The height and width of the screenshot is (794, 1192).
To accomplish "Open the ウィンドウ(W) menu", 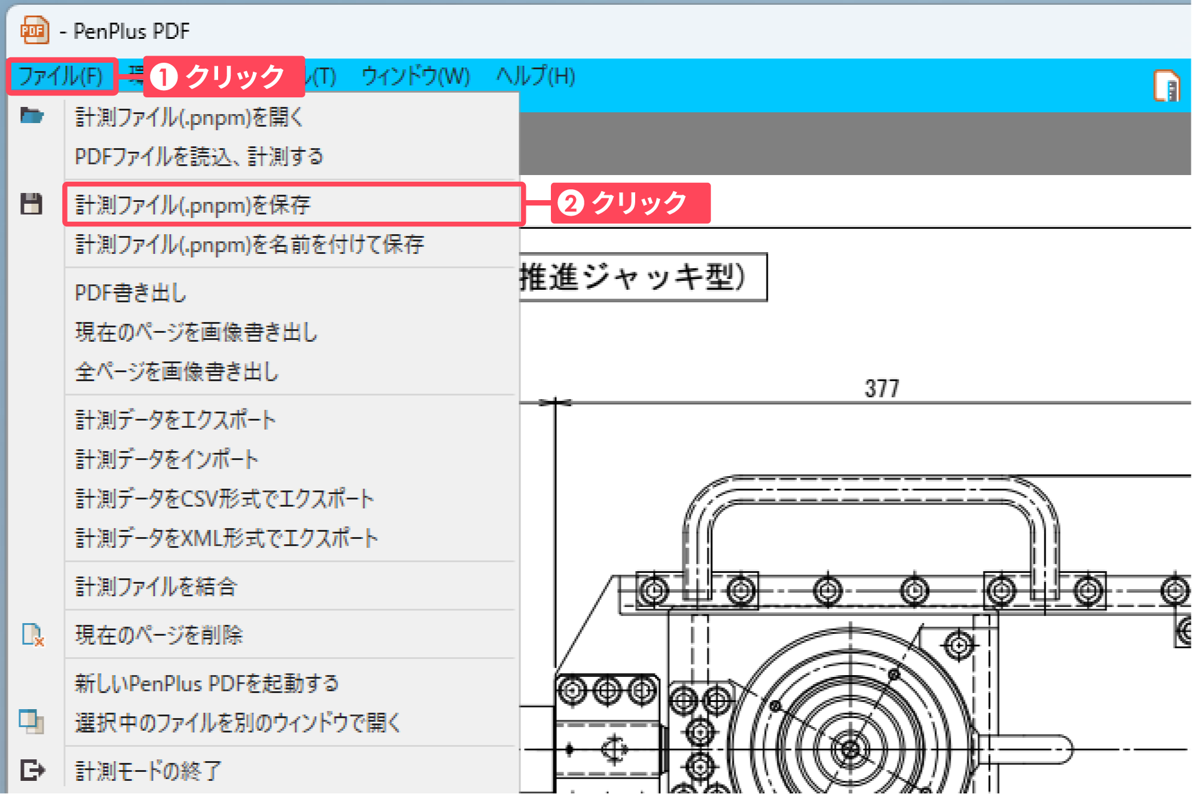I will tap(416, 76).
